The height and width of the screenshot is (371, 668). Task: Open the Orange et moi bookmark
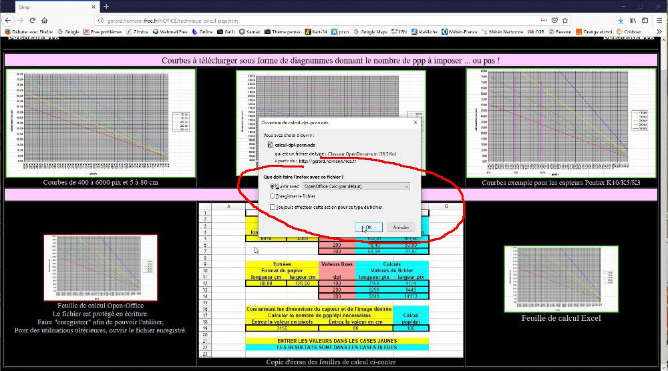594,31
